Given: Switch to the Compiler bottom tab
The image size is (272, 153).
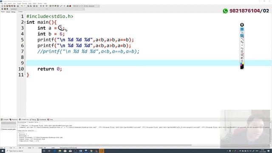Looking at the screenshot, I should point(5,119).
